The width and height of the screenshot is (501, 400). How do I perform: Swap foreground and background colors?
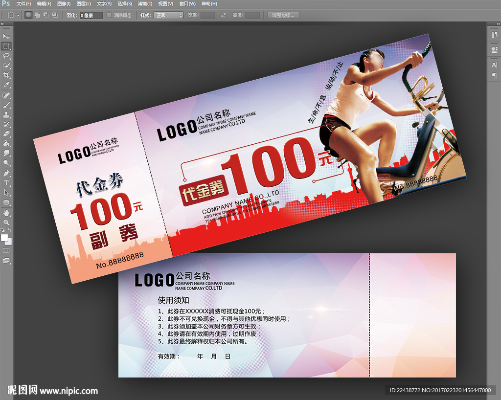10,230
